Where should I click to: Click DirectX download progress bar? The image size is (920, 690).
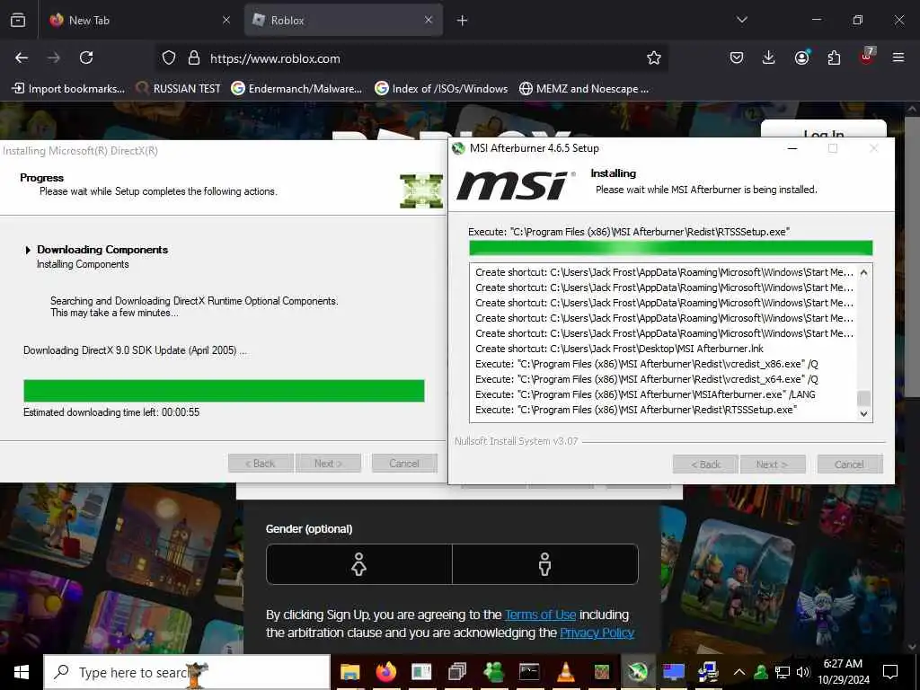(224, 391)
